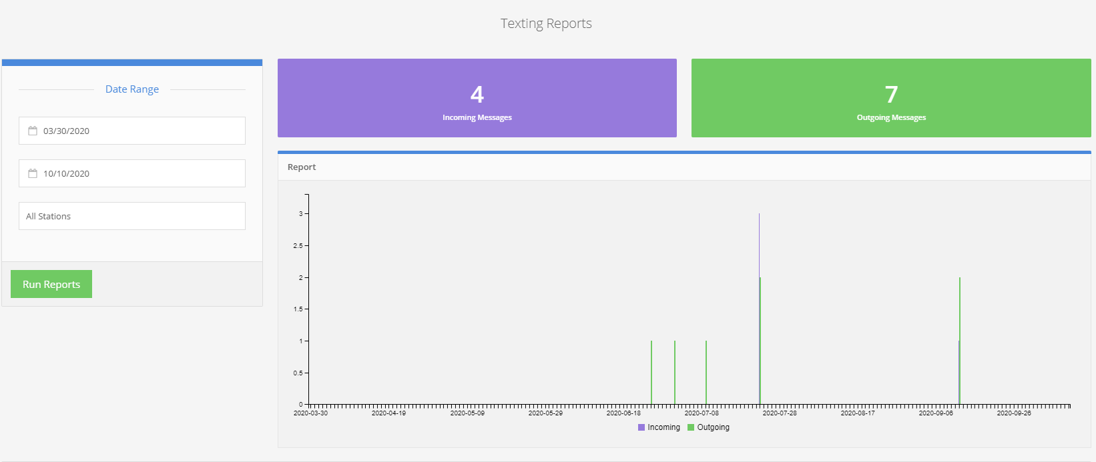The image size is (1096, 462).
Task: Click the green Outgoing legend color square
Action: pos(691,427)
